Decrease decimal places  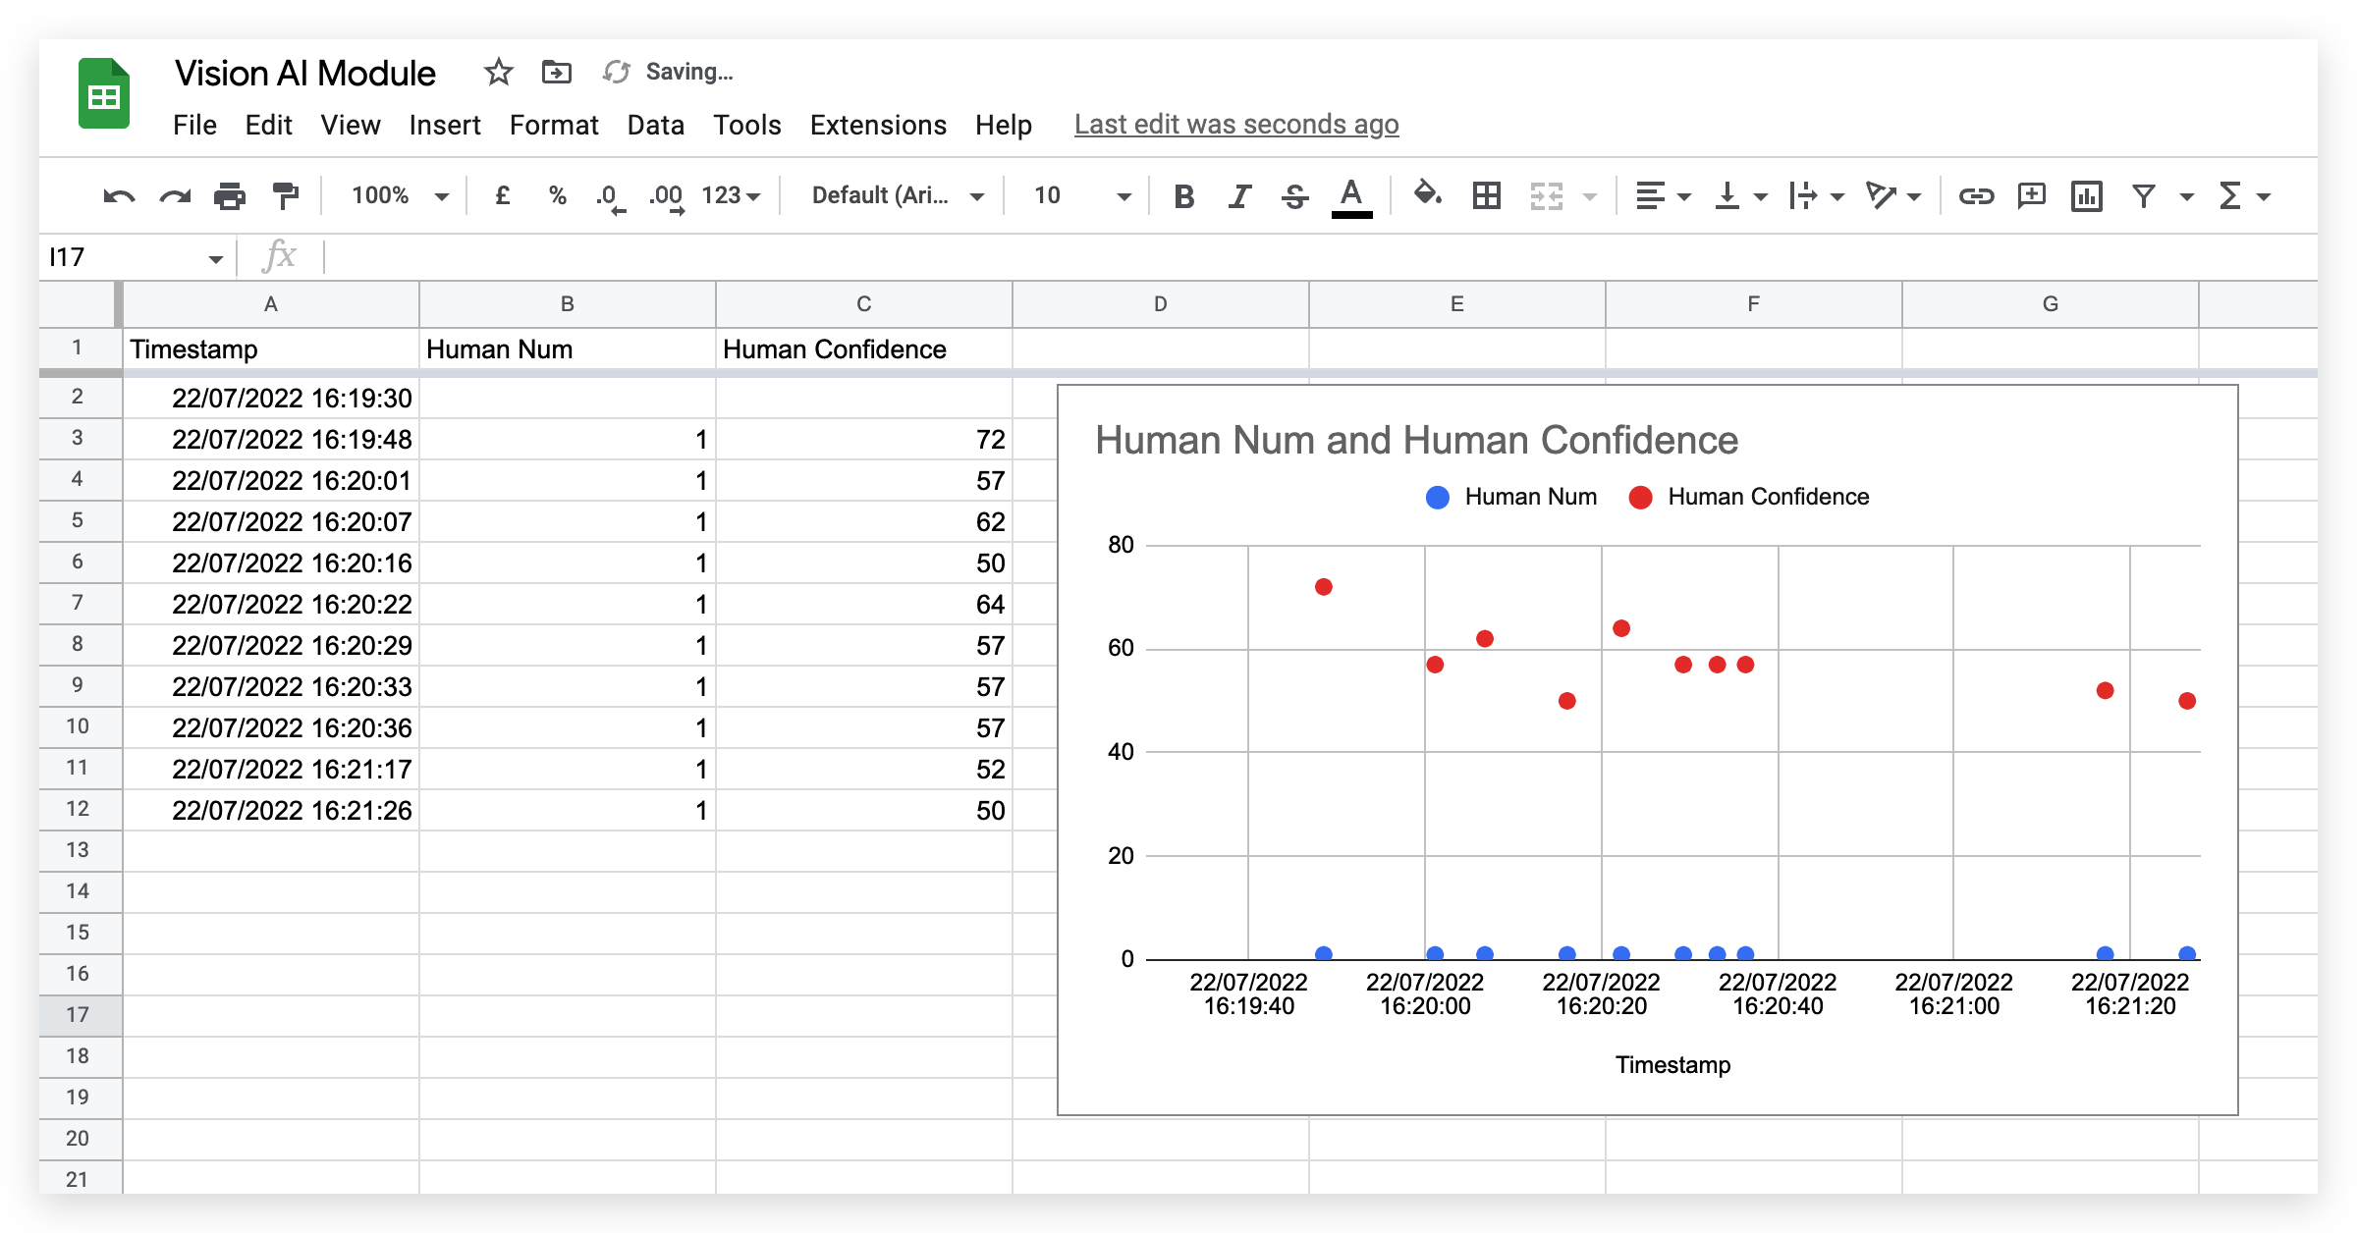pos(611,198)
